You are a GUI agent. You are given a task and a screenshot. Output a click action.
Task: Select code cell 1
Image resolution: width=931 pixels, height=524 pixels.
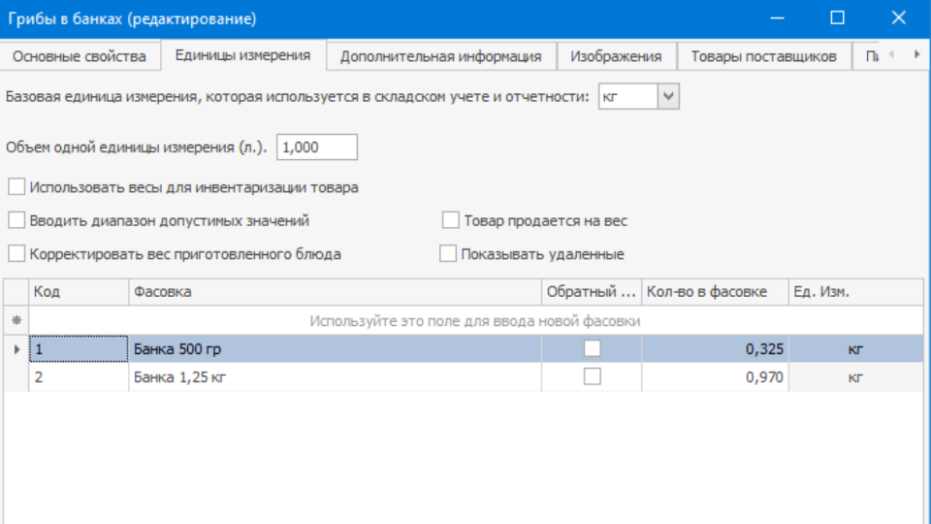79,348
